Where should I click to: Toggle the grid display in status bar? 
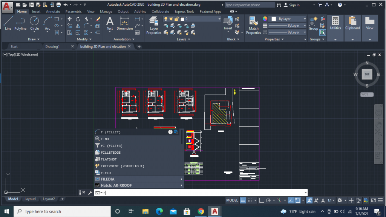tap(243, 200)
